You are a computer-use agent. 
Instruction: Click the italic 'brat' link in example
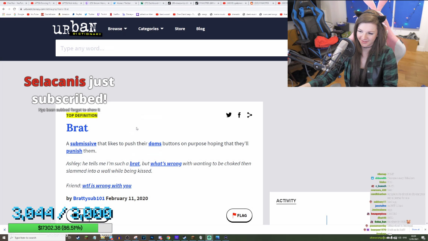135,163
